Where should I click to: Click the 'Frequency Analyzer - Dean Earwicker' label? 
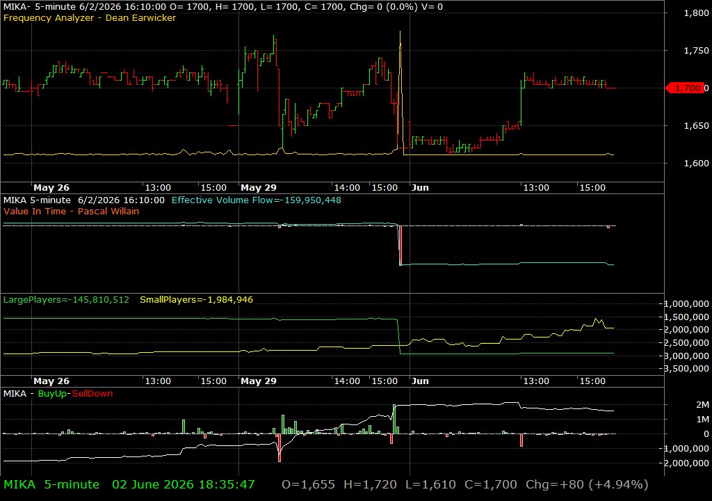point(90,17)
